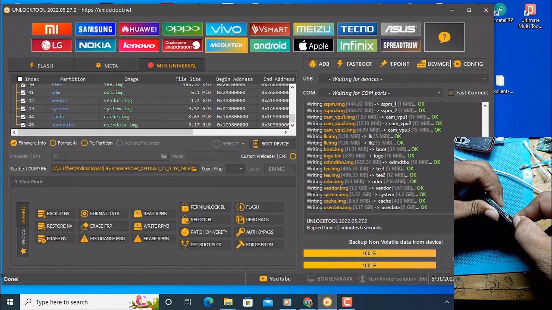Open the android brand tile
This screenshot has height=310, width=552.
coord(270,45)
